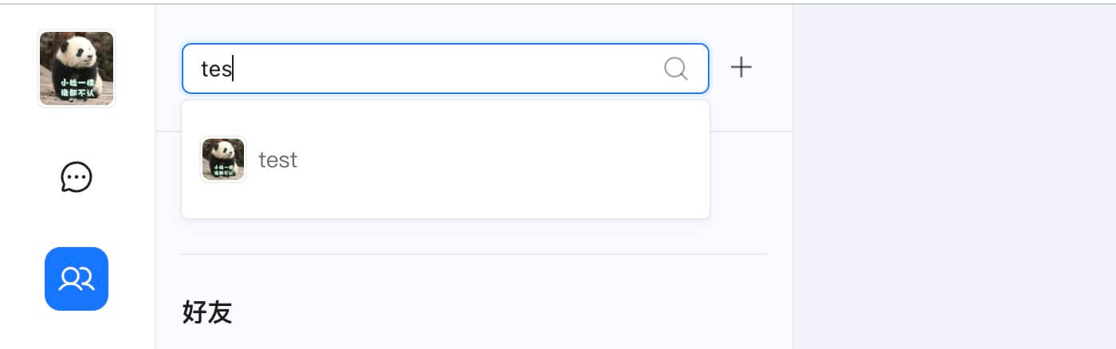Click the blank middle of the search box
1116x349 pixels.
click(x=446, y=69)
